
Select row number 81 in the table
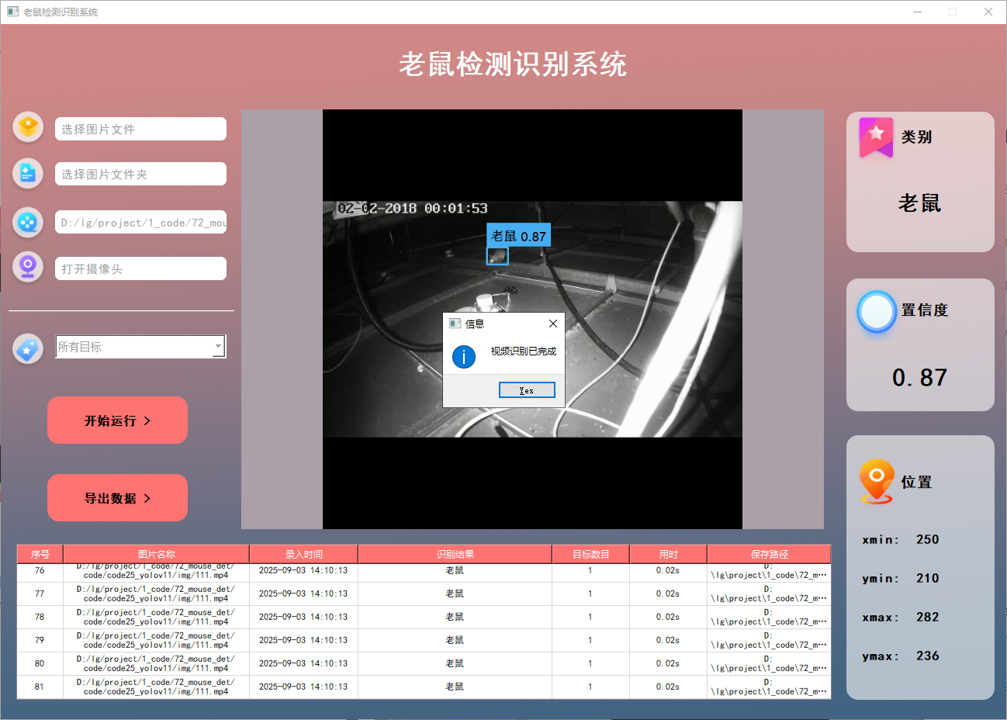[40, 687]
